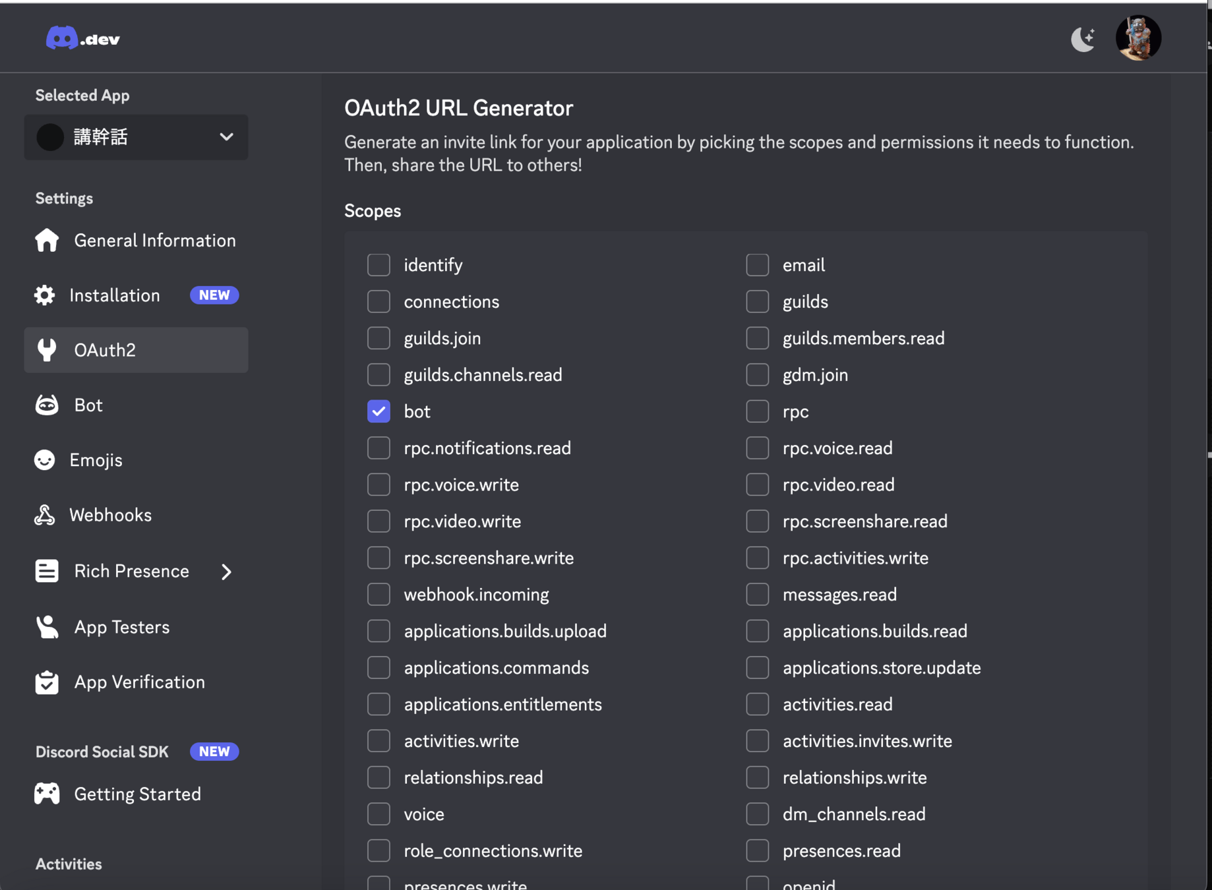
Task: Click the App Testers person icon
Action: (x=47, y=627)
